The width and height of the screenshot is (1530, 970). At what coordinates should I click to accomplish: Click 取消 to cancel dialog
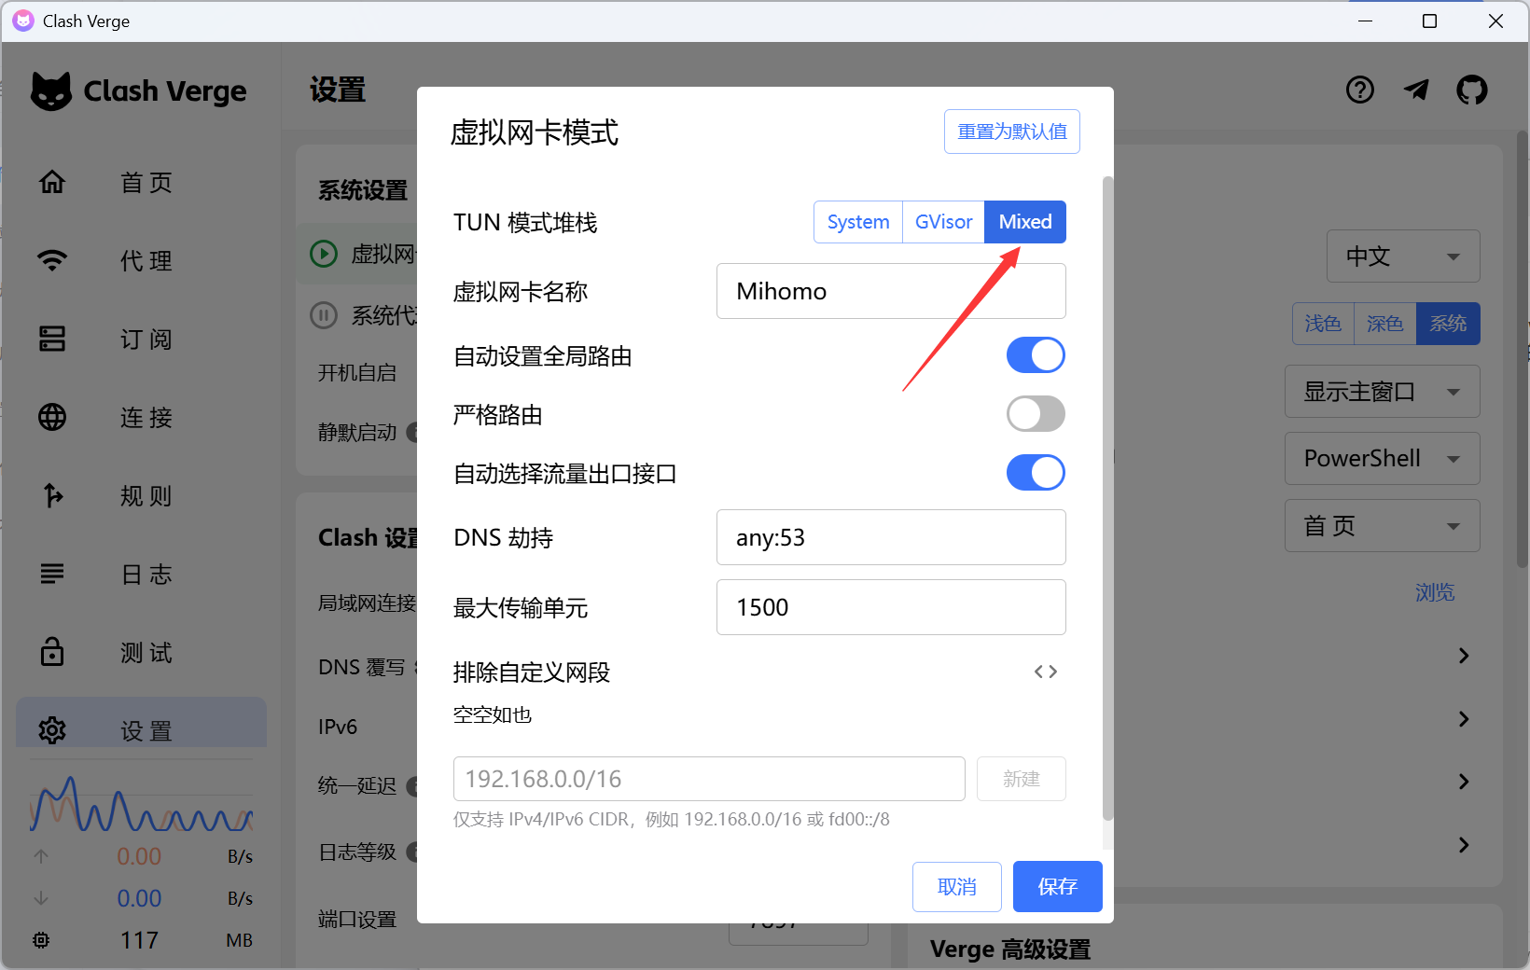point(957,886)
